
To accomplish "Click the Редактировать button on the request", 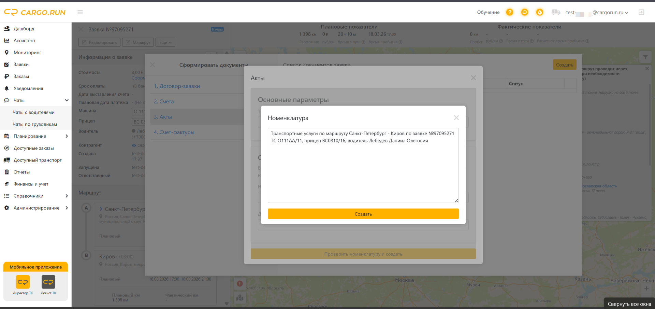I will (100, 42).
